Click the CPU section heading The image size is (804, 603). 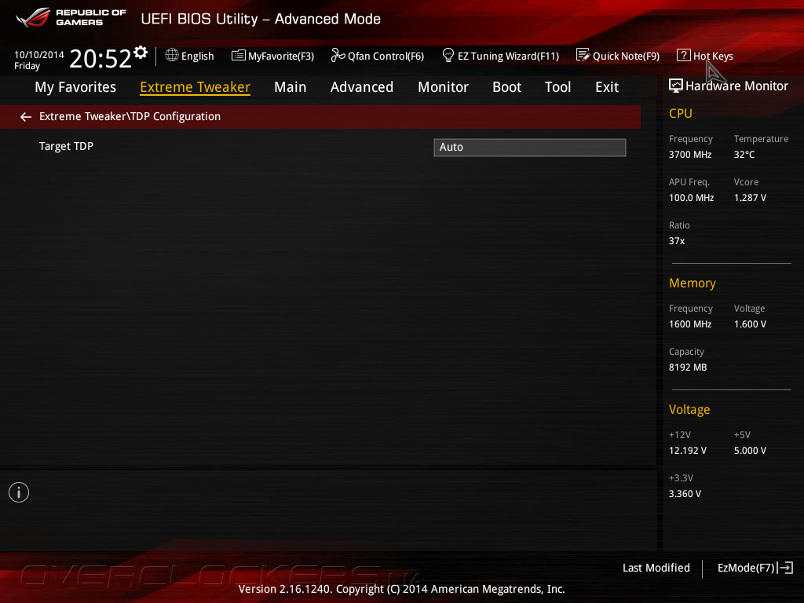coord(681,113)
